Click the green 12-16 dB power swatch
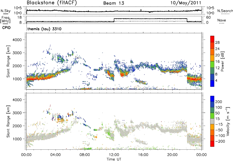This screenshot has height=161, width=233. point(212,65)
